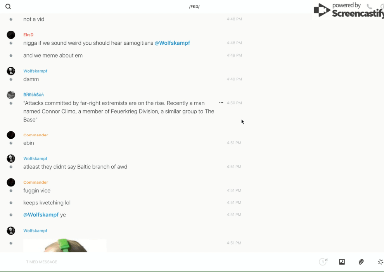The height and width of the screenshot is (272, 384).
Task: Click EksD's profile avatar
Action: click(11, 35)
